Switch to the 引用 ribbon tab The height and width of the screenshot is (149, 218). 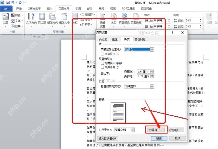point(78,9)
